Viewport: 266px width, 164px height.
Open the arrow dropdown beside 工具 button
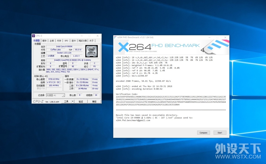coord(73,102)
